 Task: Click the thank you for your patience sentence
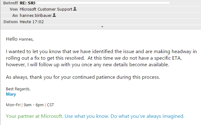click(83, 77)
